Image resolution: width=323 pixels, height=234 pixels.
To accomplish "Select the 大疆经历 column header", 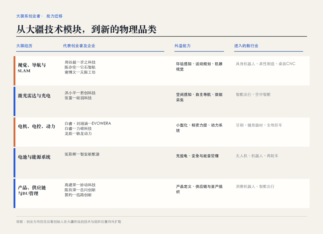I will [x=24, y=46].
